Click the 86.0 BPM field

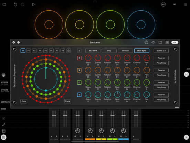click(93, 51)
